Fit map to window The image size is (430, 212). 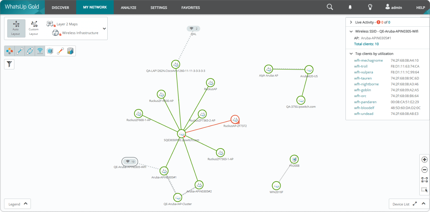pyautogui.click(x=424, y=180)
